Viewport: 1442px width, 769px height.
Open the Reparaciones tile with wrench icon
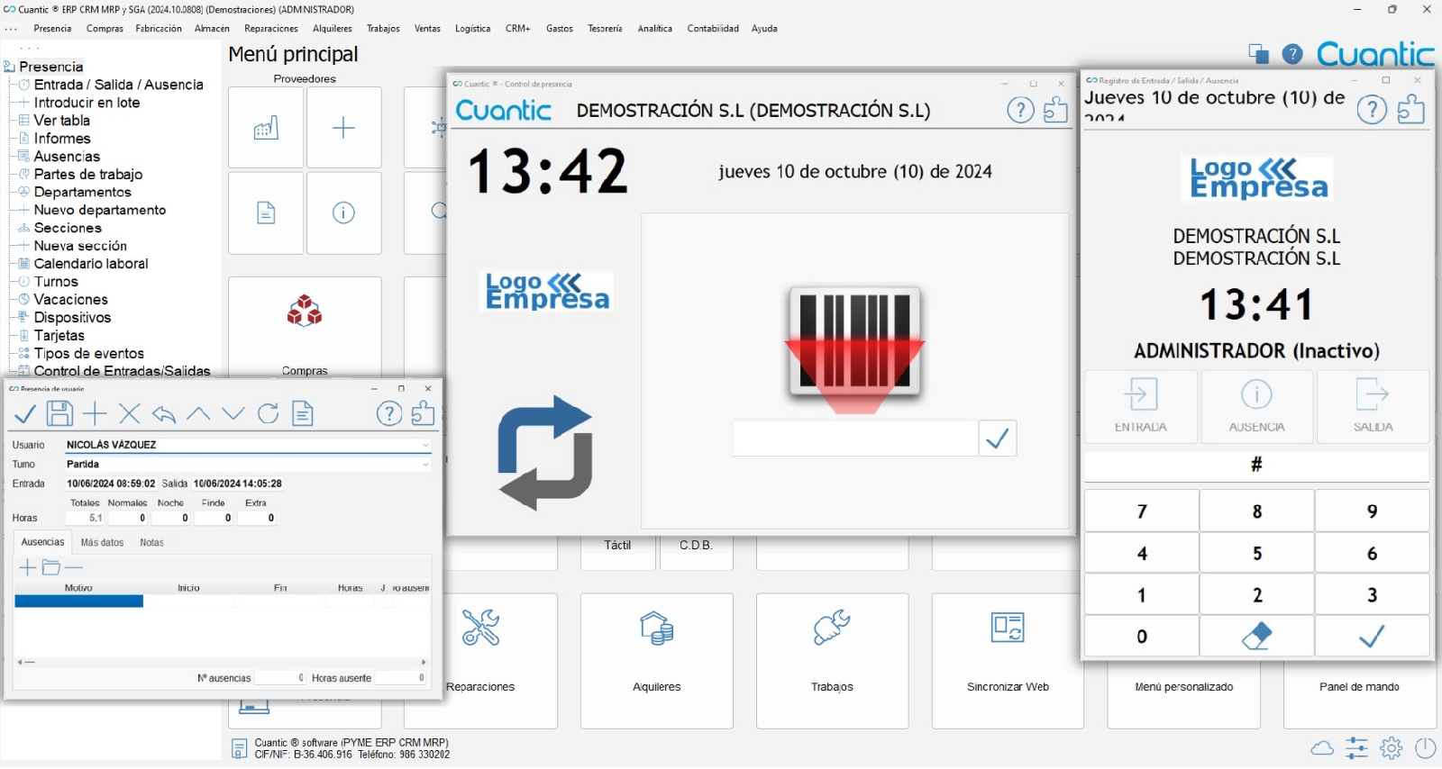tap(480, 660)
